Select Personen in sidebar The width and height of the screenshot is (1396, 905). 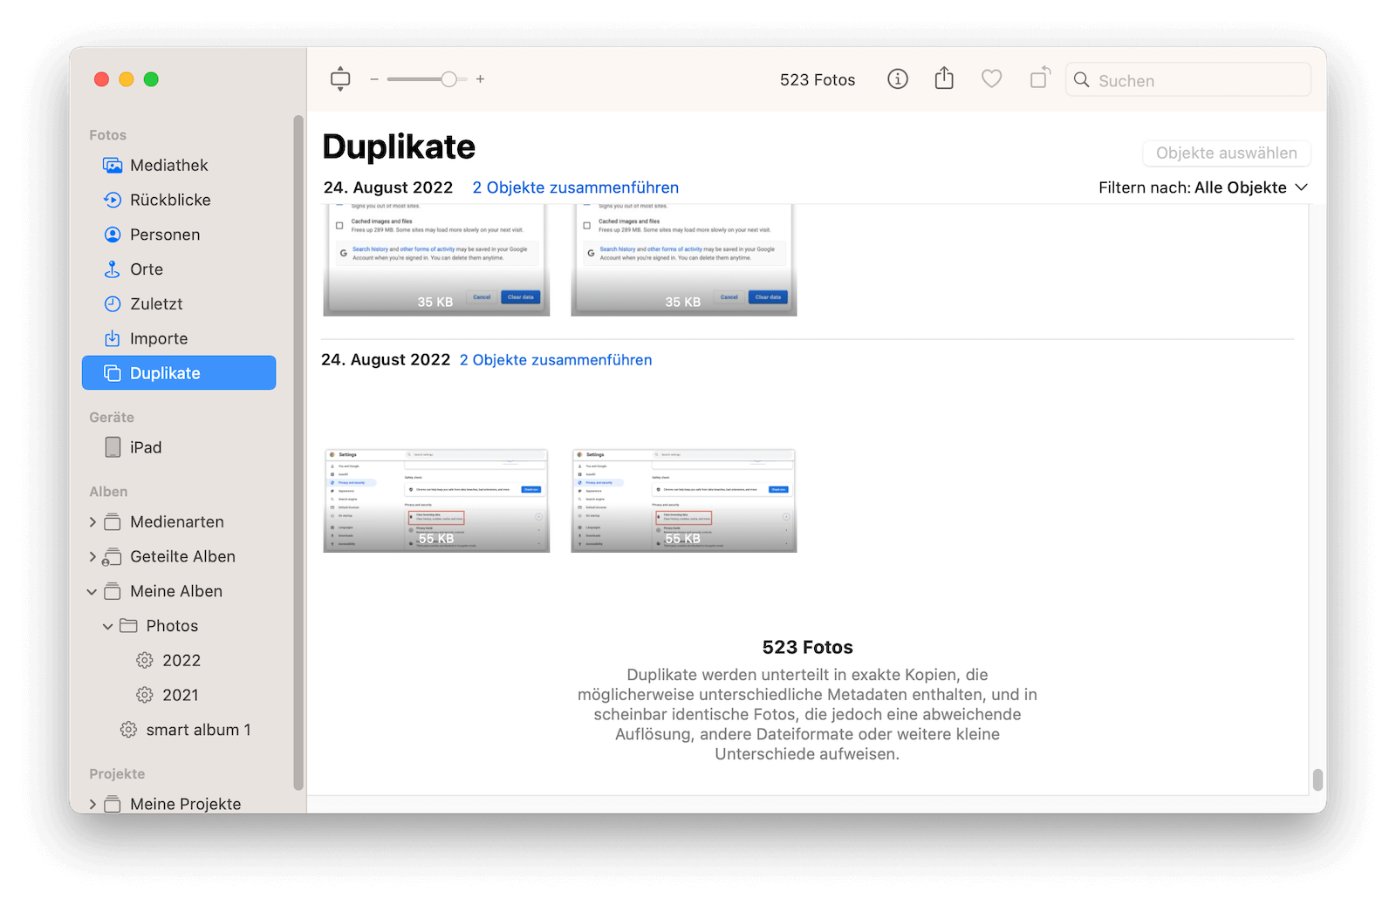[x=179, y=235]
